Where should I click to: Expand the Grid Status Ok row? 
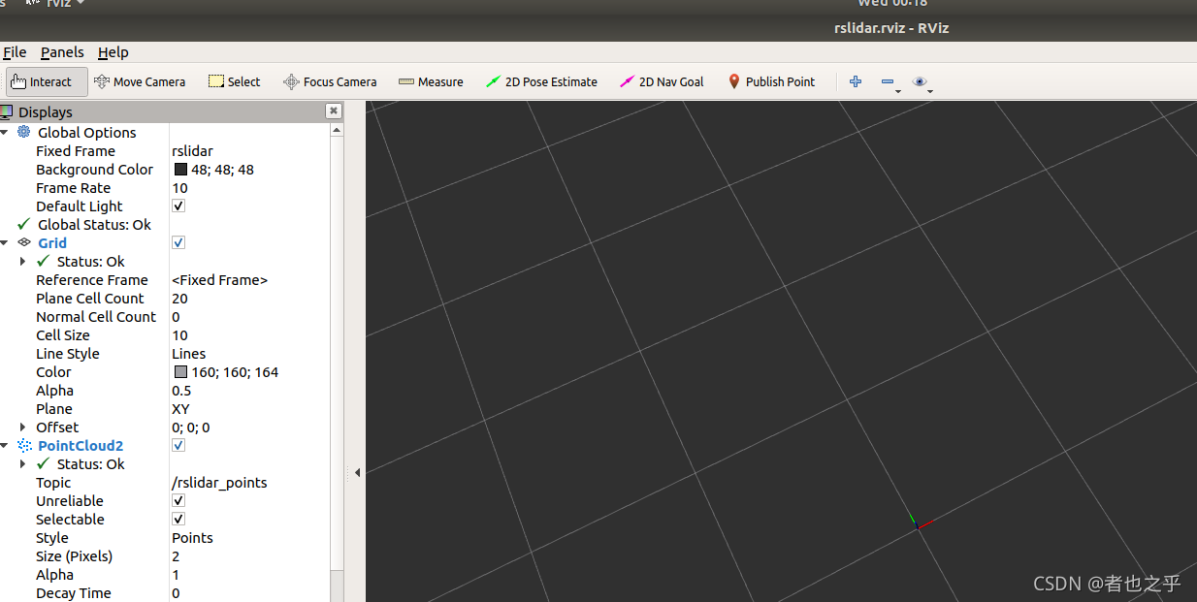click(23, 261)
